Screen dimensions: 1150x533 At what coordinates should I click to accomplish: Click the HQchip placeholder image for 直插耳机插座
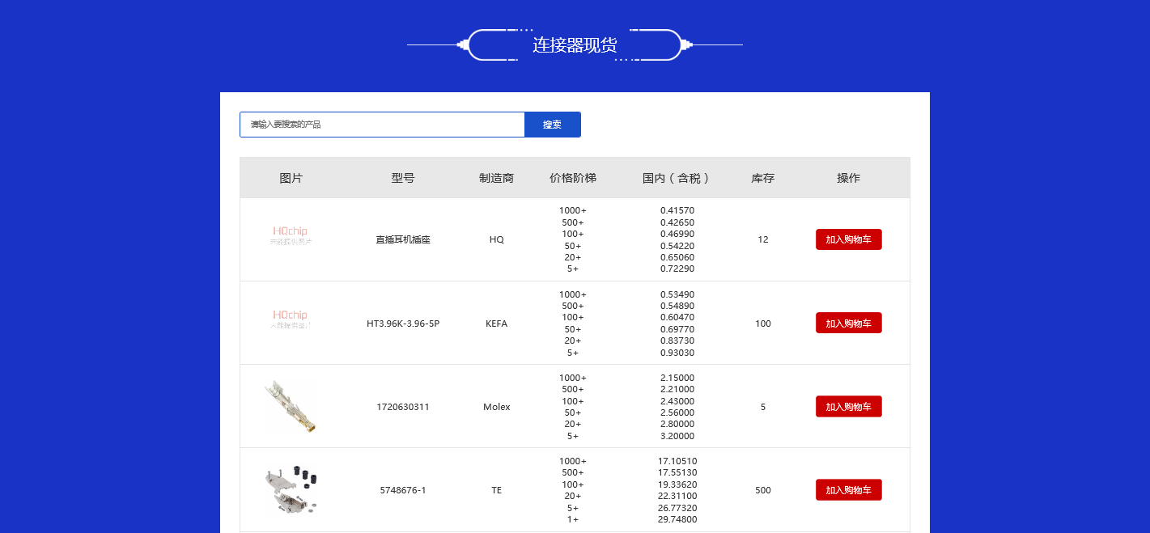(x=291, y=236)
